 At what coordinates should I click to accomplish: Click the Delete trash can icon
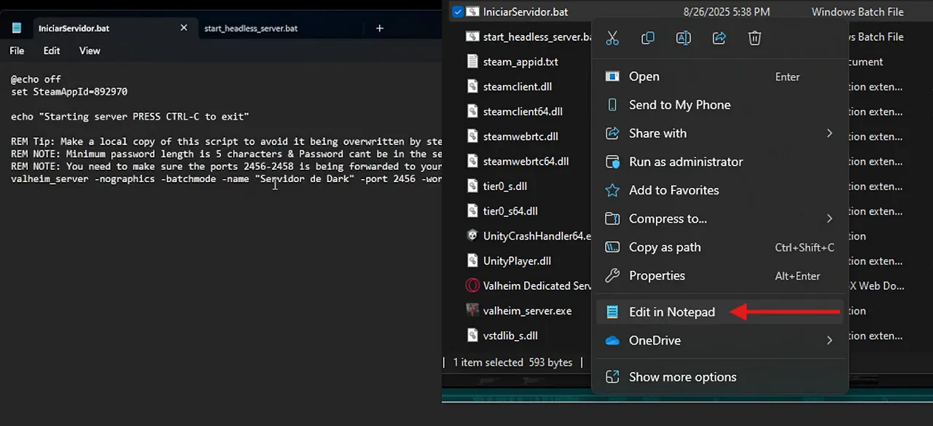(755, 38)
